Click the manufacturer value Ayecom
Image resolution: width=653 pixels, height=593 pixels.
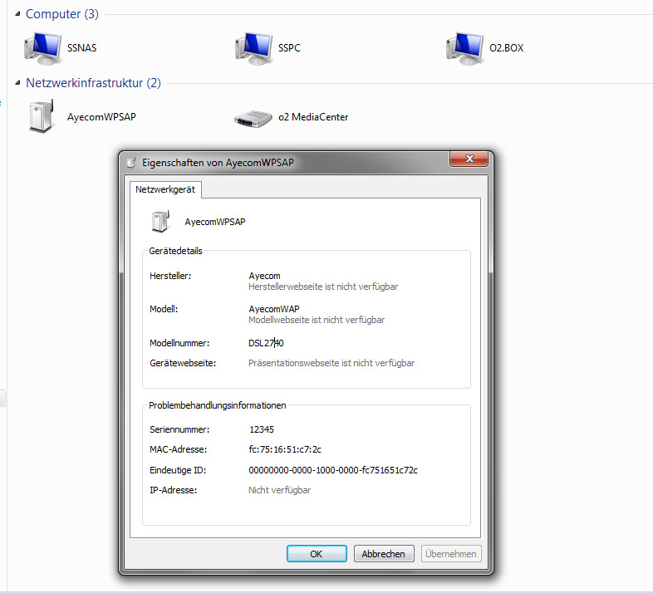(264, 276)
